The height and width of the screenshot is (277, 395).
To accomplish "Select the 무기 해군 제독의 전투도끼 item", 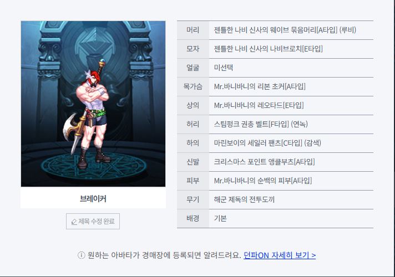I will pos(244,199).
